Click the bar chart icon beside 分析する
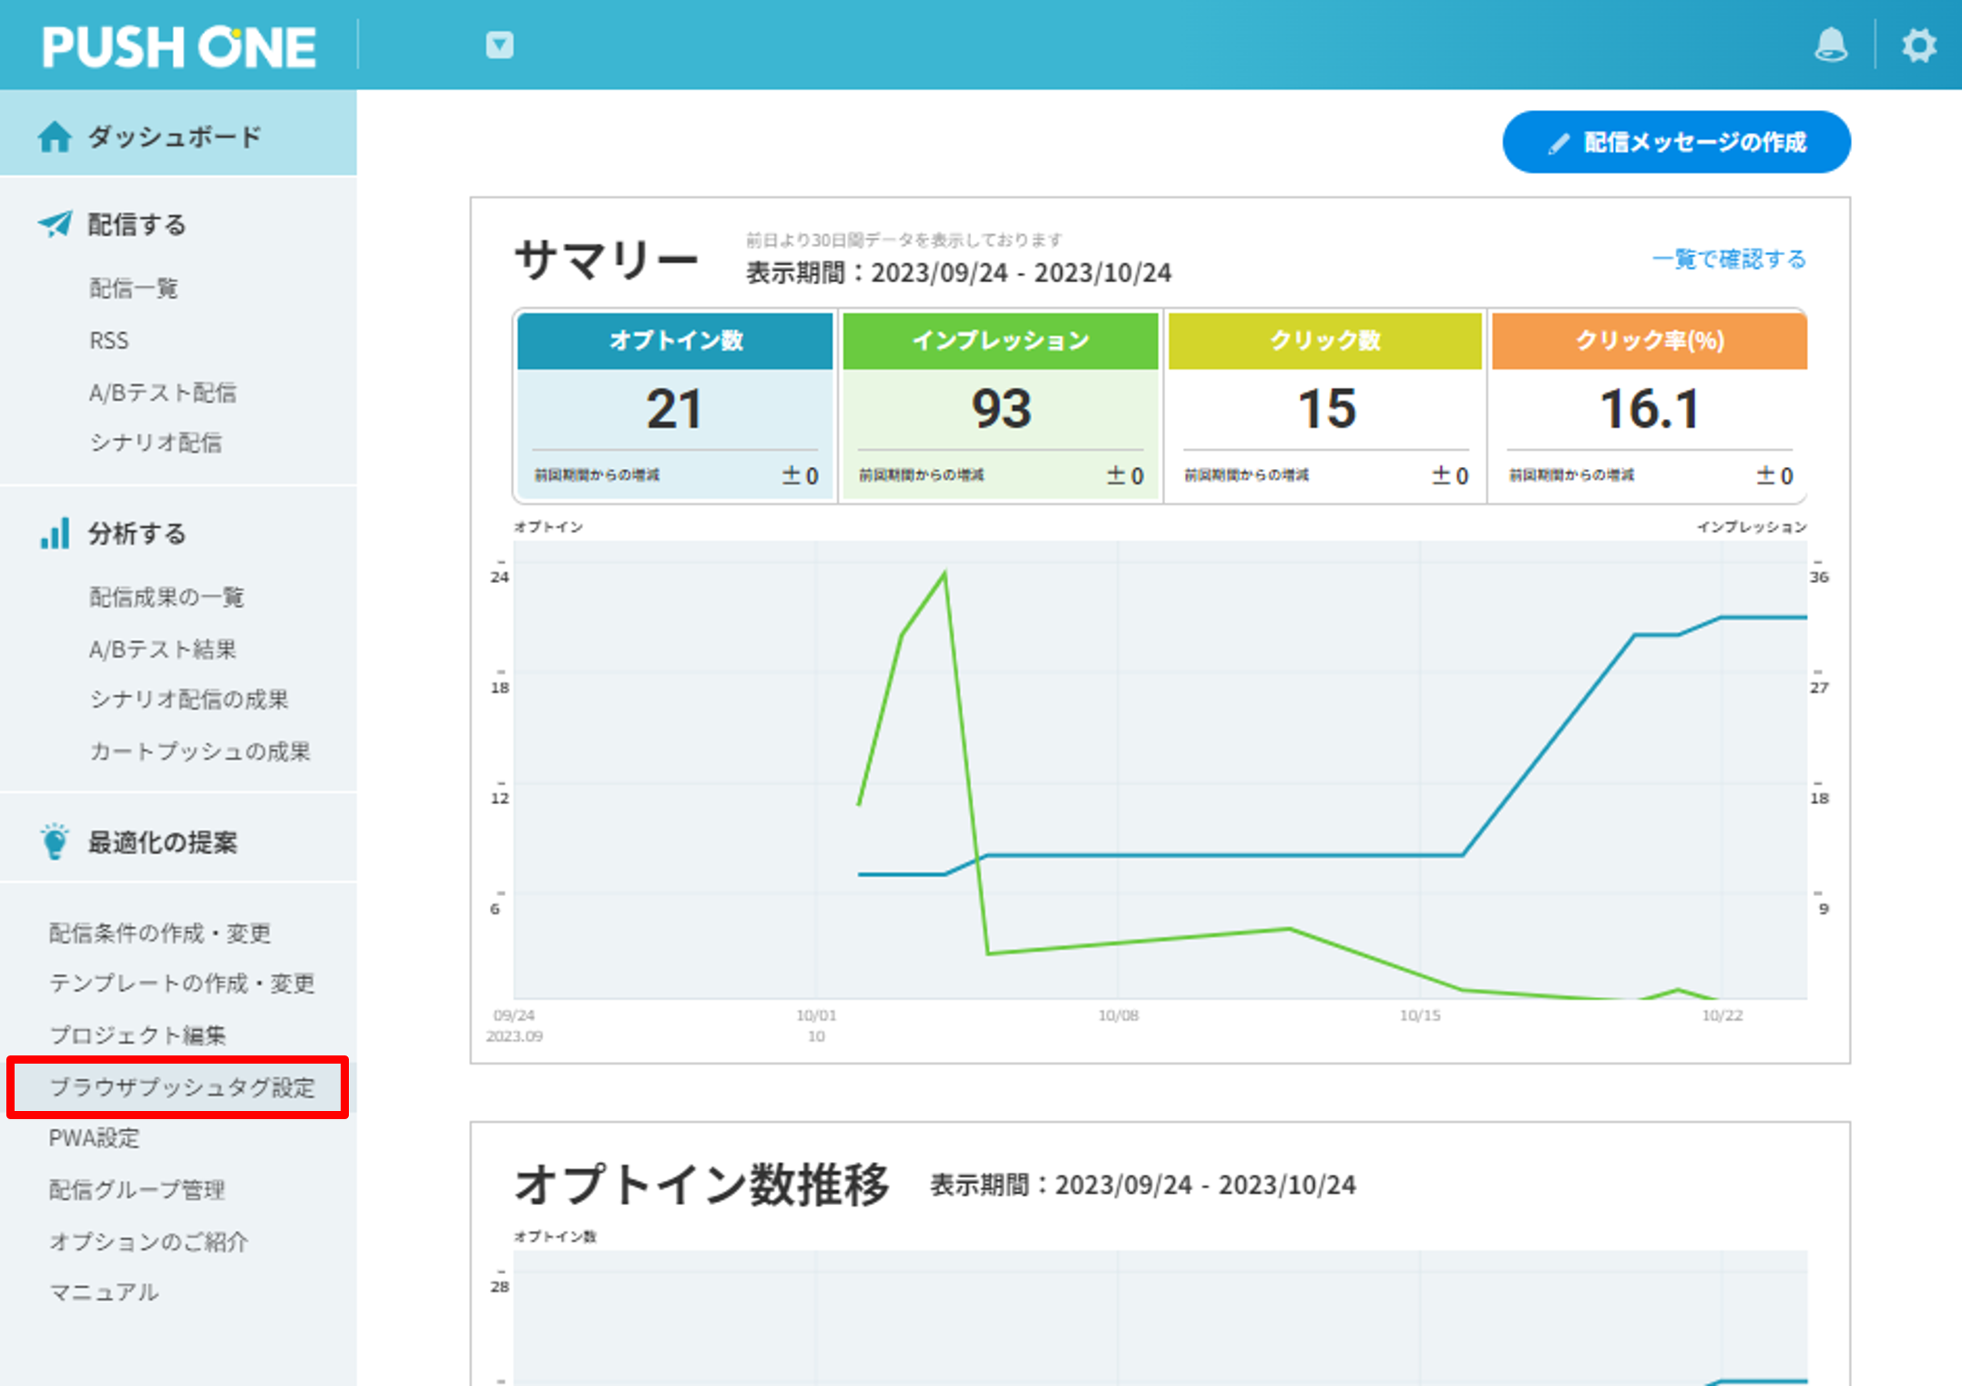Viewport: 1962px width, 1386px height. tap(55, 534)
